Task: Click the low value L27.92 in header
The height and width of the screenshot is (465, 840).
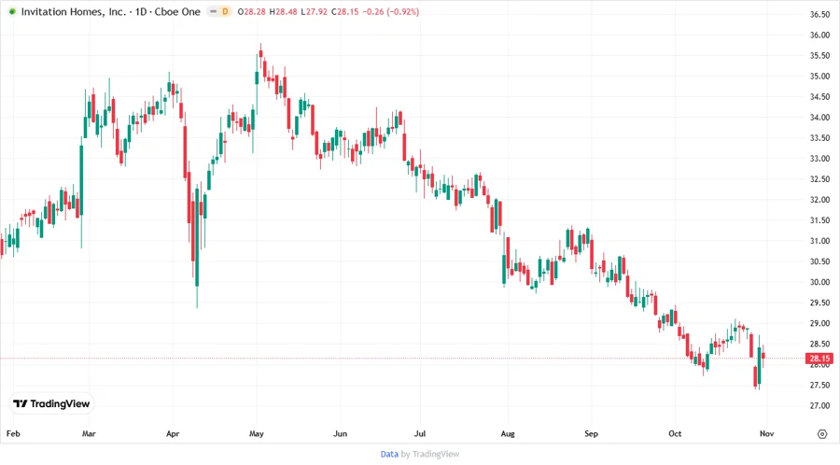Action: tap(314, 11)
